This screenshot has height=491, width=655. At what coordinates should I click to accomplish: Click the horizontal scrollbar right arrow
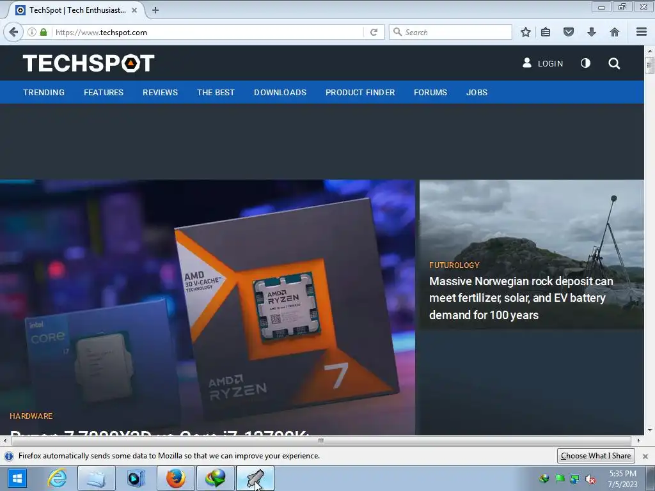638,440
